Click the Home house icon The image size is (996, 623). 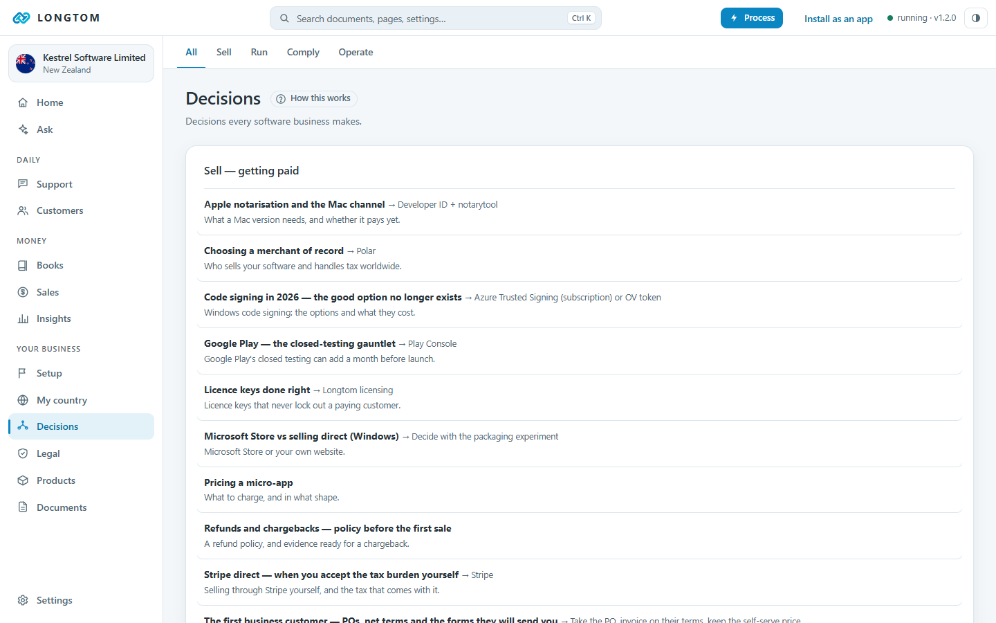[x=23, y=102]
